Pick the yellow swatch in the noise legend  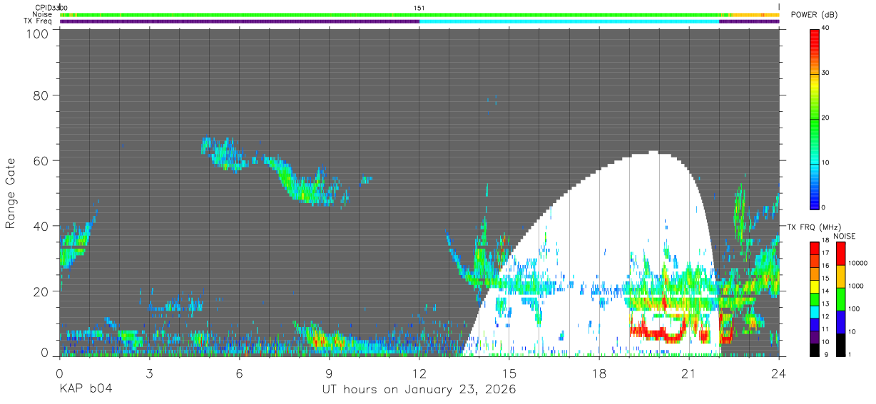point(840,276)
